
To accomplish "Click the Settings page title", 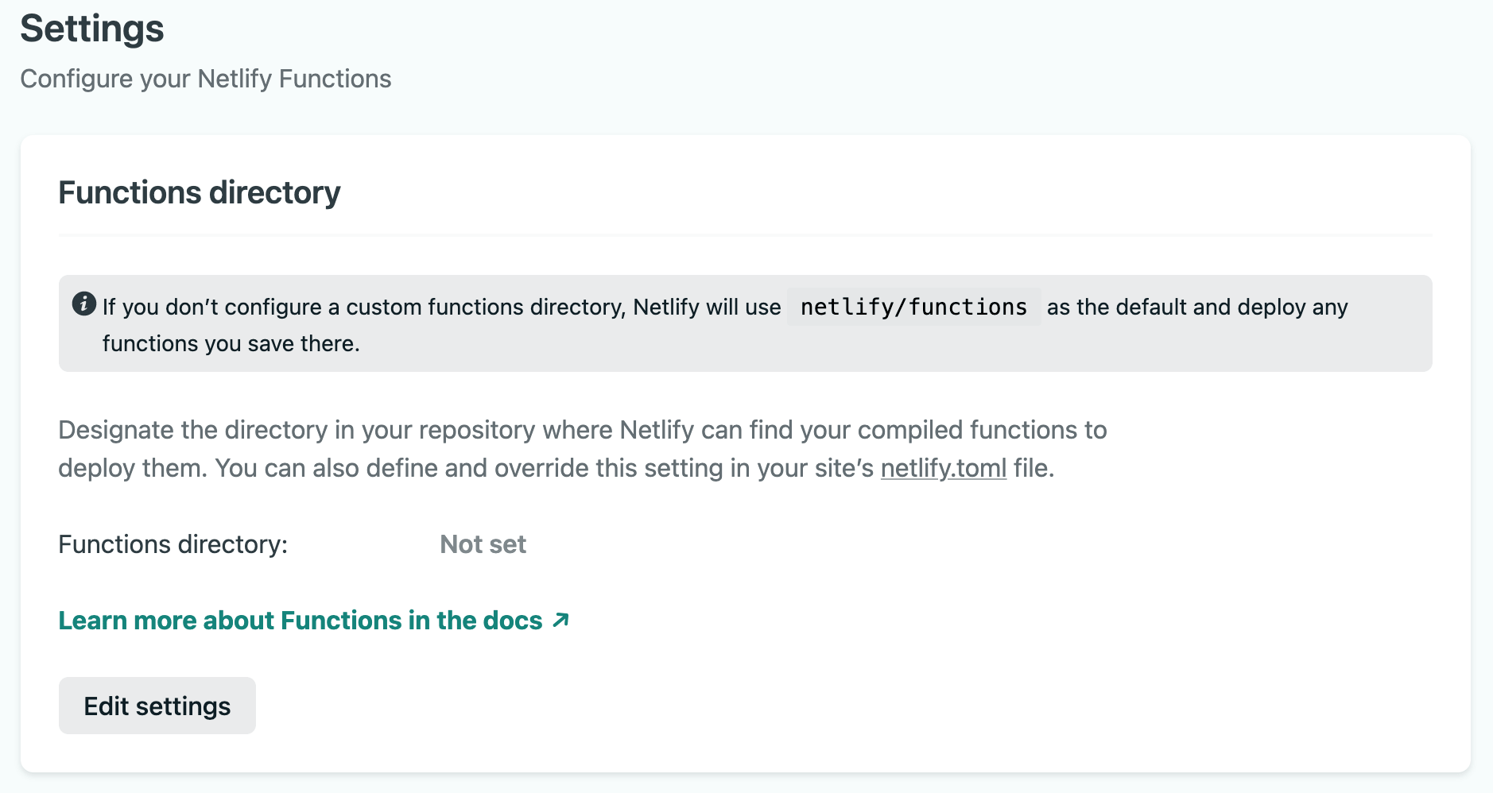I will 92,29.
